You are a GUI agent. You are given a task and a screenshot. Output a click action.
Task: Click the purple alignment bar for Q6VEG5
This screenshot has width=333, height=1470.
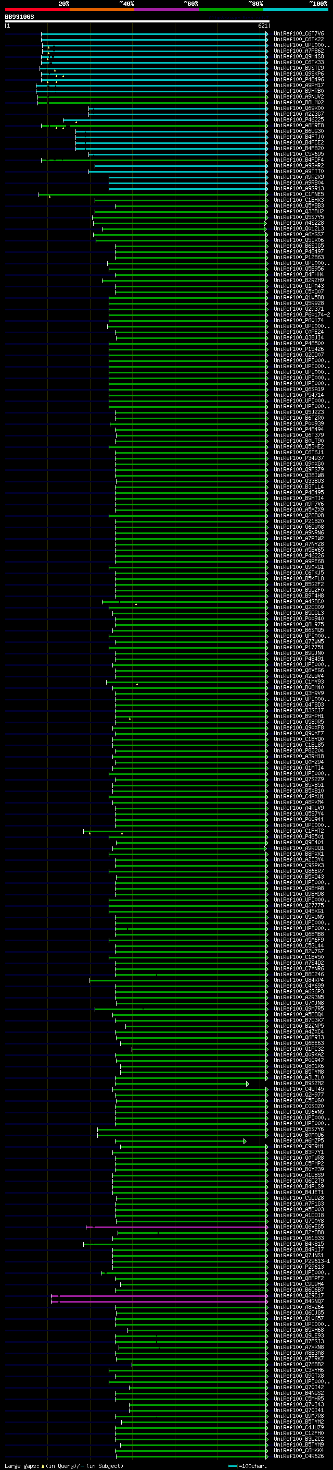(x=176, y=1227)
